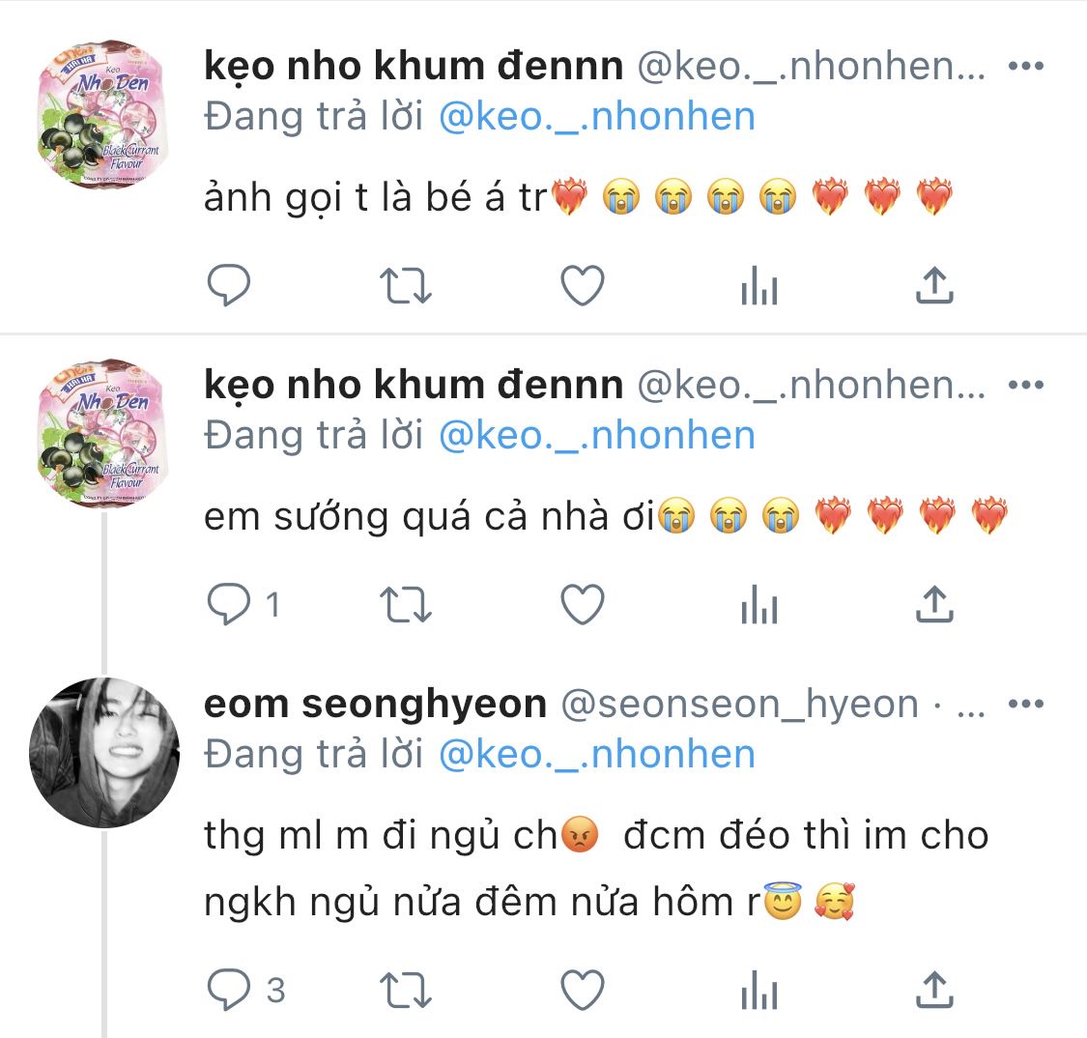The image size is (1087, 1038).
Task: View analytics for 'ảnh gọi t là bé' tweet
Action: (758, 286)
